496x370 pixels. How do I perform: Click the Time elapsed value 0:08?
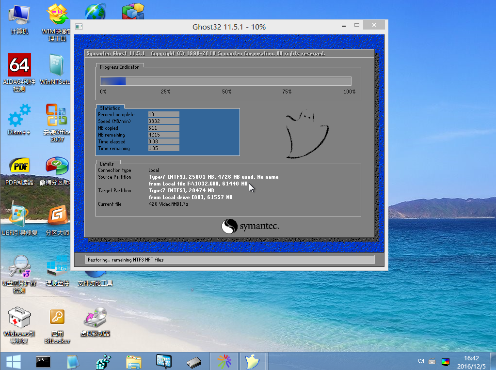click(x=164, y=141)
